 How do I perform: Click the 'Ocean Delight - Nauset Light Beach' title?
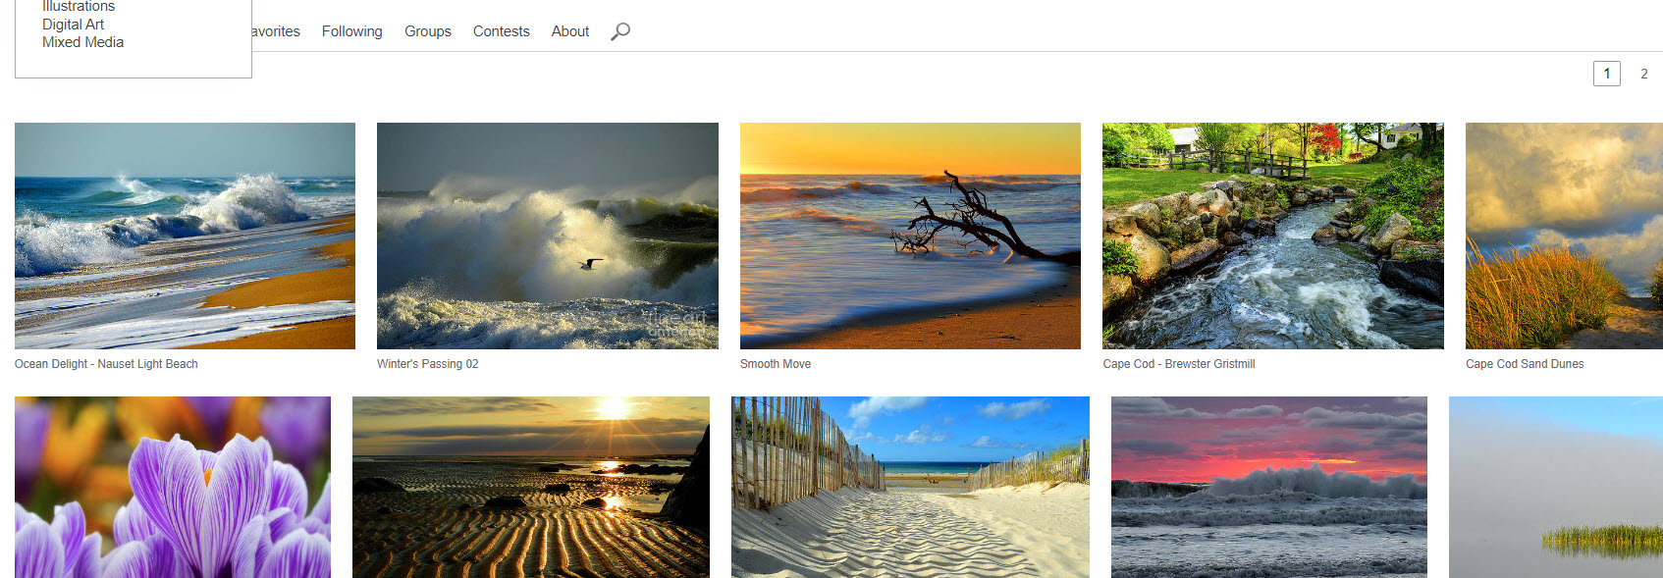tap(106, 364)
